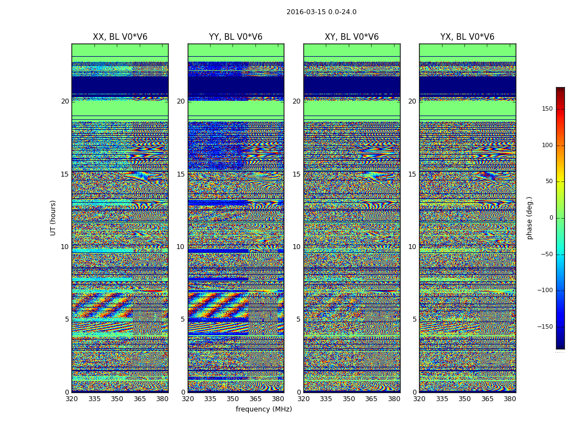The image size is (573, 436).
Task: Click the XX panel x-tick label "365"
Action: point(140,399)
